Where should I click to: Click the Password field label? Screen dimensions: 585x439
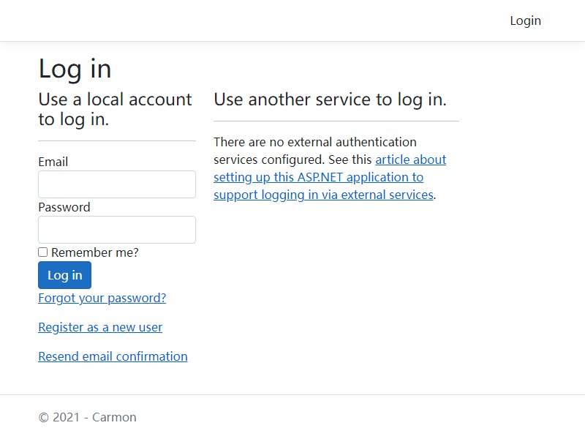point(64,207)
